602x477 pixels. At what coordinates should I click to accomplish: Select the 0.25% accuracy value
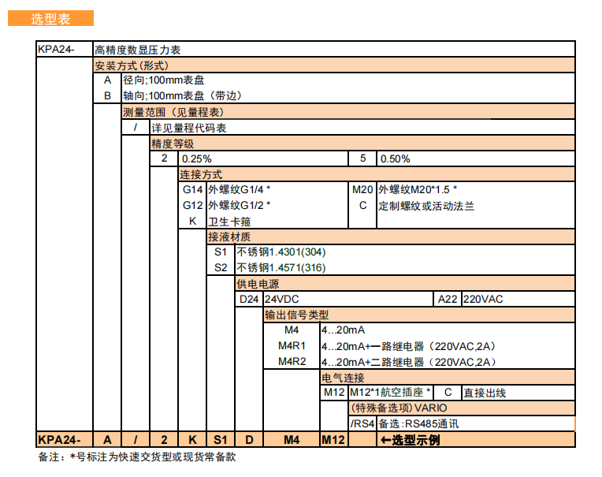coord(196,159)
